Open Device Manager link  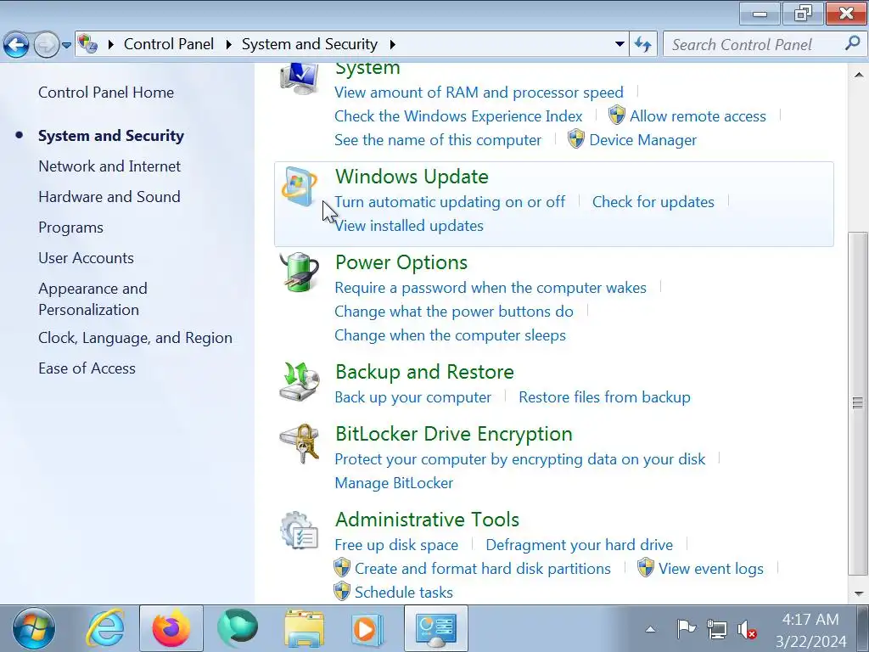tap(643, 140)
